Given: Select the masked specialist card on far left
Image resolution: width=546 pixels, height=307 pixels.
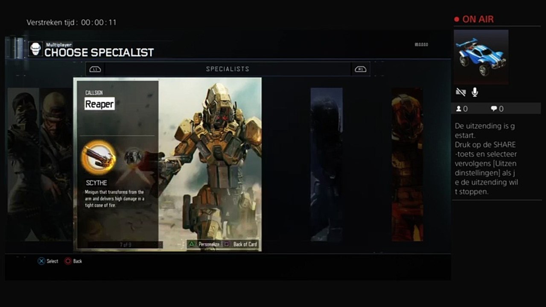Looking at the screenshot, I should [23, 164].
